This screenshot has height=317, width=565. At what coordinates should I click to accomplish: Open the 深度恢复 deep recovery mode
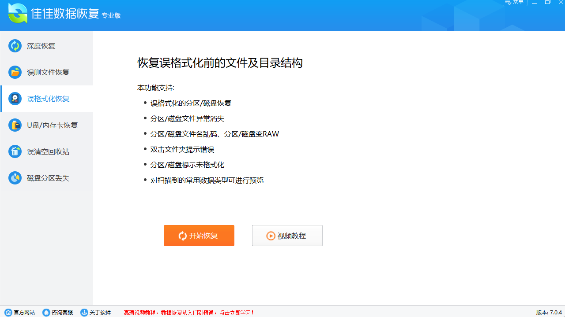point(46,46)
